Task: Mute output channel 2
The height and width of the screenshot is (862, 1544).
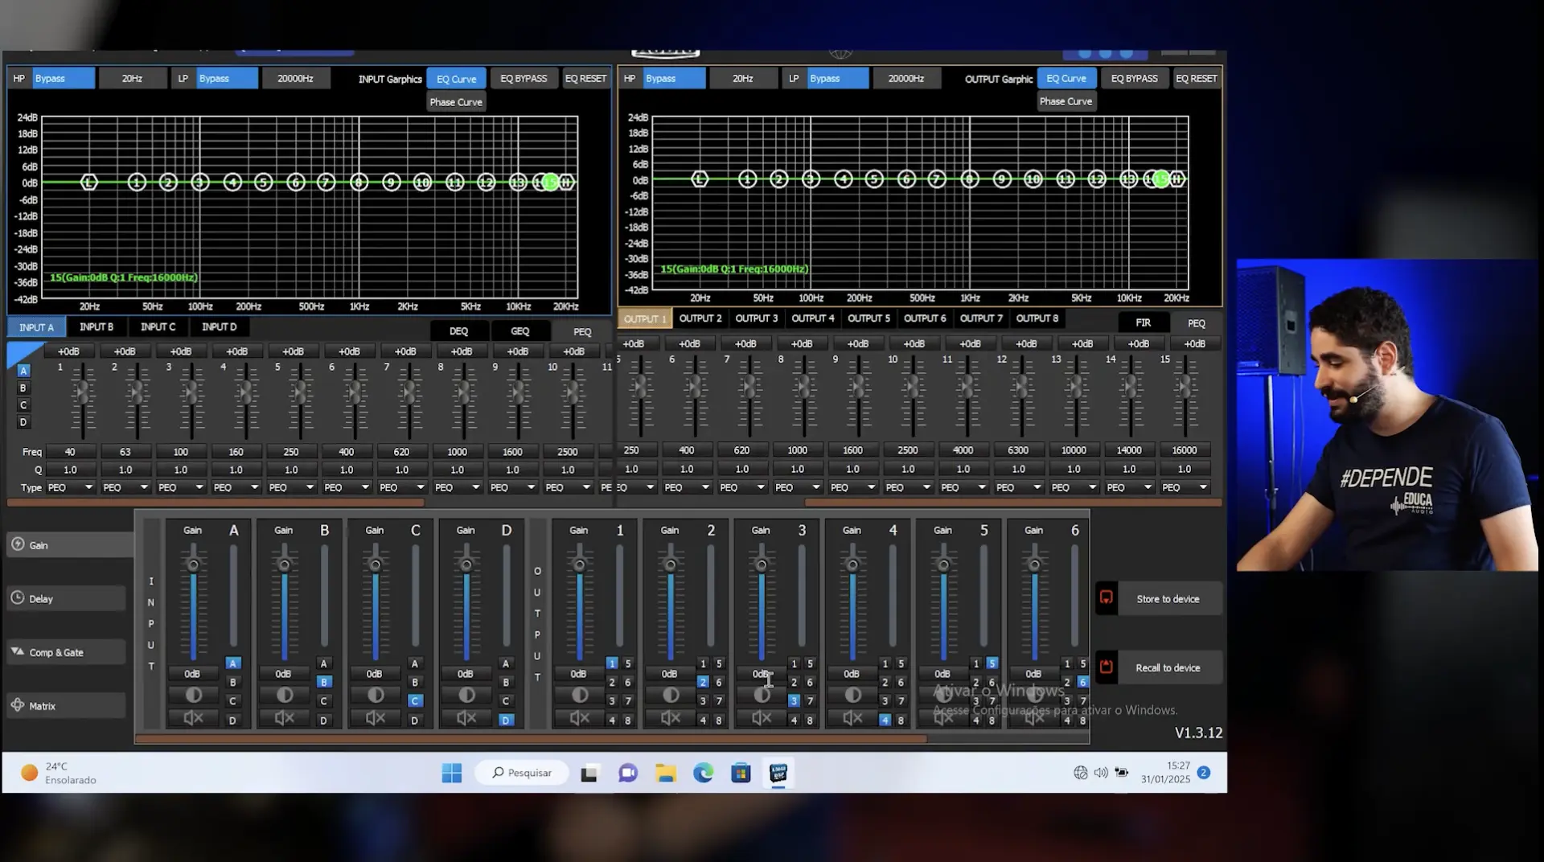Action: [x=671, y=718]
